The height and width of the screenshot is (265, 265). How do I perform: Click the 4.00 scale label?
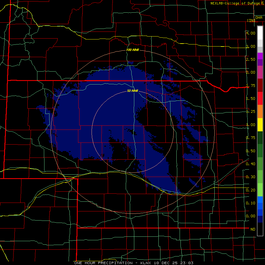coord(251,33)
